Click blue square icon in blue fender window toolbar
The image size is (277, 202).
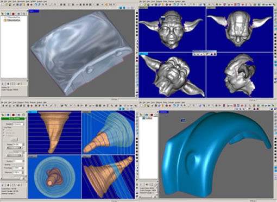[238, 105]
